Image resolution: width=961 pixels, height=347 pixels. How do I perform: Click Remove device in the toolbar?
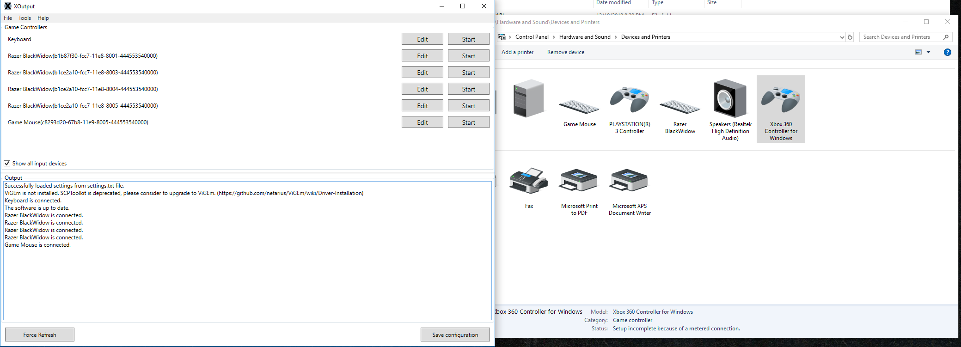coord(566,52)
